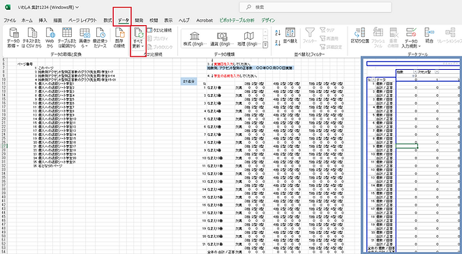462x254 pixels.
Task: Click cell 'このページ' in page list
Action: [x=45, y=68]
